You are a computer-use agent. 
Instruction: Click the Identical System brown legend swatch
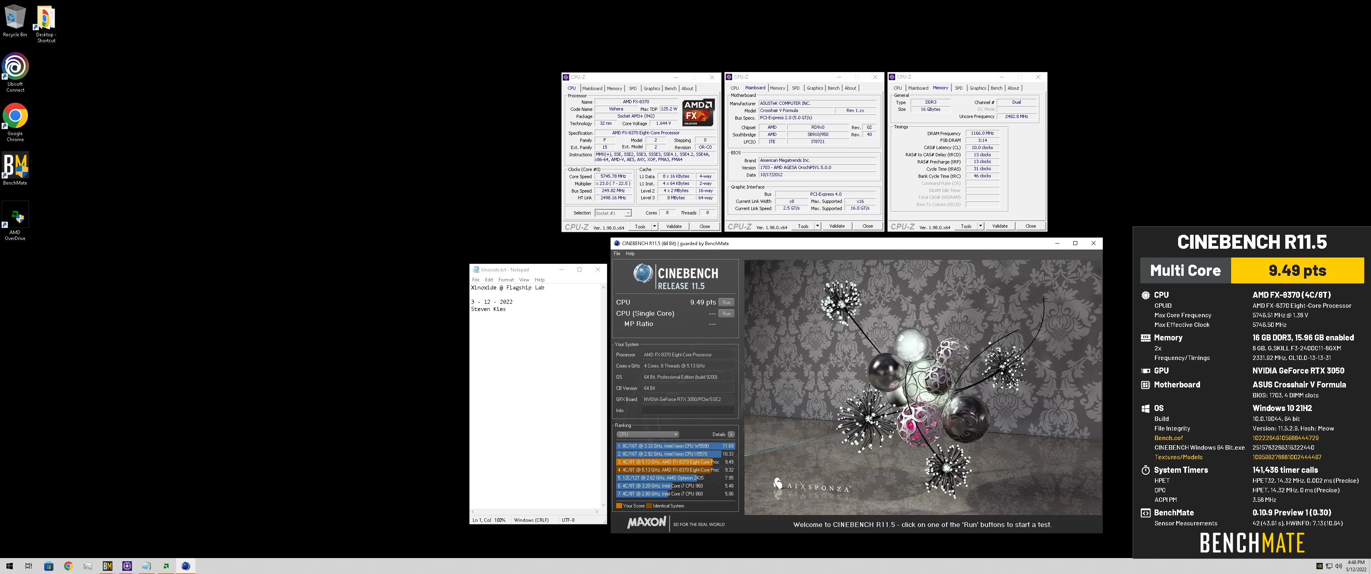[x=649, y=506]
